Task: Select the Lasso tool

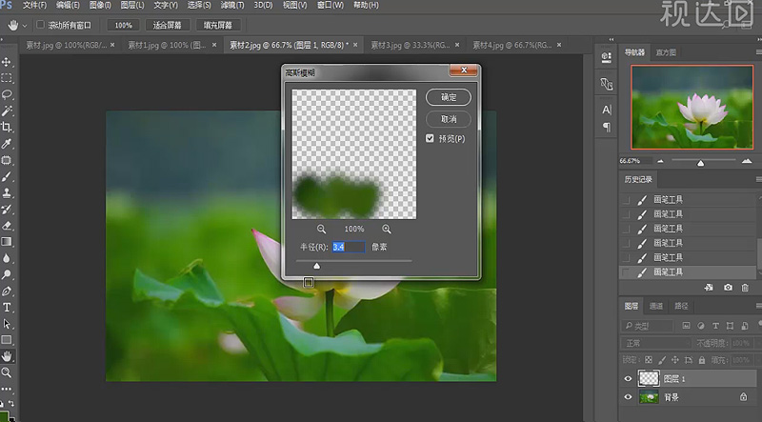Action: point(7,94)
